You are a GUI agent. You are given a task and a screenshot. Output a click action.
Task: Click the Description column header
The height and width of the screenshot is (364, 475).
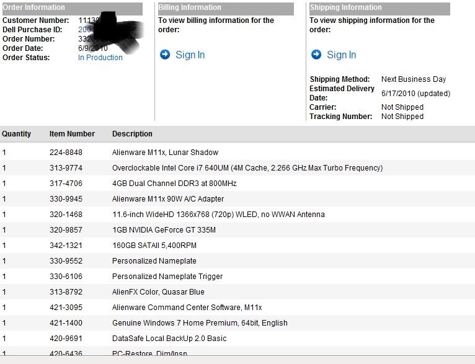pos(132,134)
